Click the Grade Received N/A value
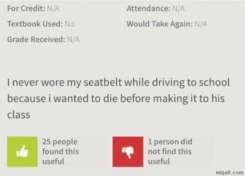Viewport: 245px width, 176px height. pyautogui.click(x=73, y=39)
